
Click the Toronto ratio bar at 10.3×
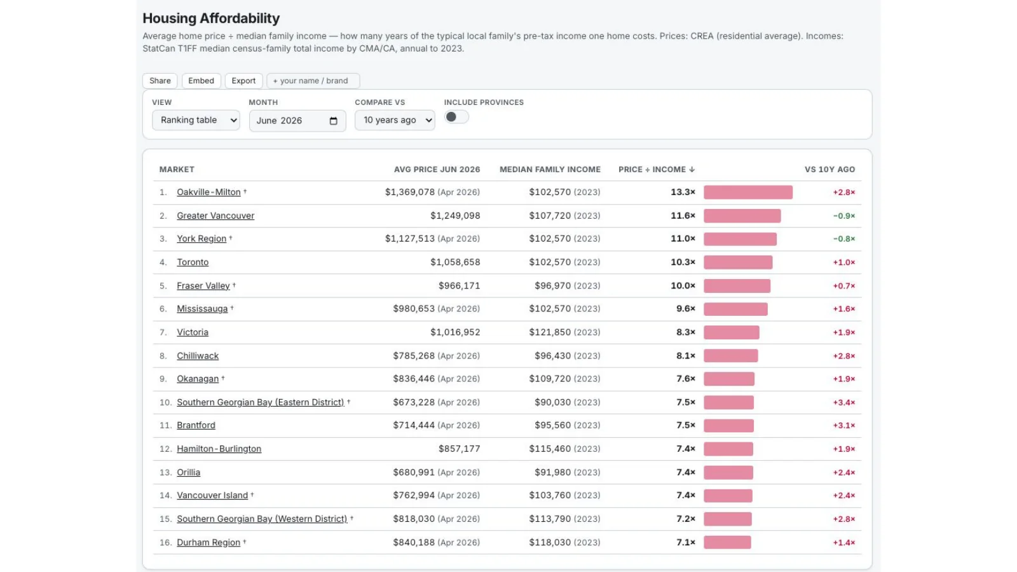click(x=738, y=262)
